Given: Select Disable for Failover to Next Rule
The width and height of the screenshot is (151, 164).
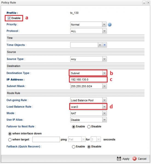Looking at the screenshot, I should [x=89, y=127].
